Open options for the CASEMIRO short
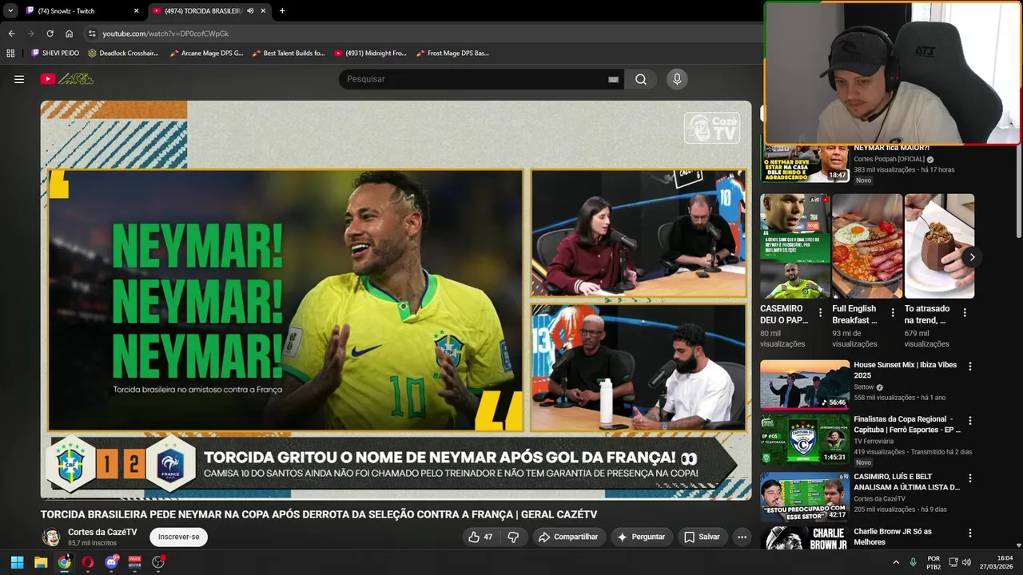 coord(820,313)
